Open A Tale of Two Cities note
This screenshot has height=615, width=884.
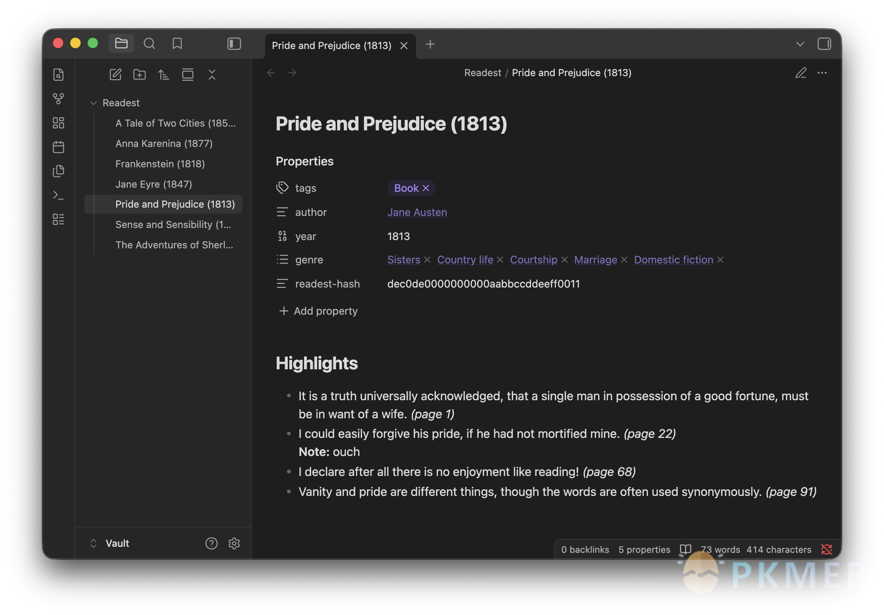point(175,123)
